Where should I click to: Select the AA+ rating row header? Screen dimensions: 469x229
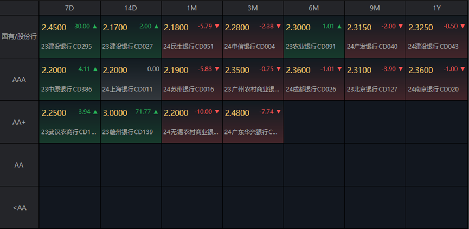19,122
